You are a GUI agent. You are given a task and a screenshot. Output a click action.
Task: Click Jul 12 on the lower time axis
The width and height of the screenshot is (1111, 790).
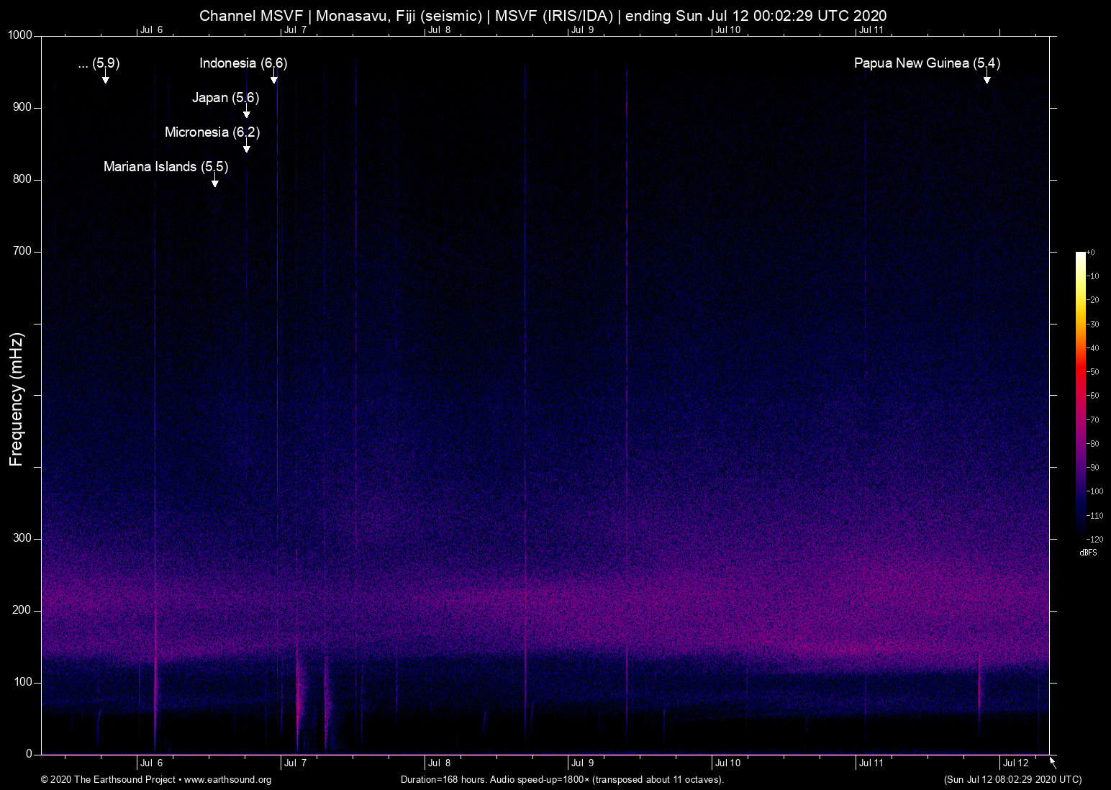1016,763
